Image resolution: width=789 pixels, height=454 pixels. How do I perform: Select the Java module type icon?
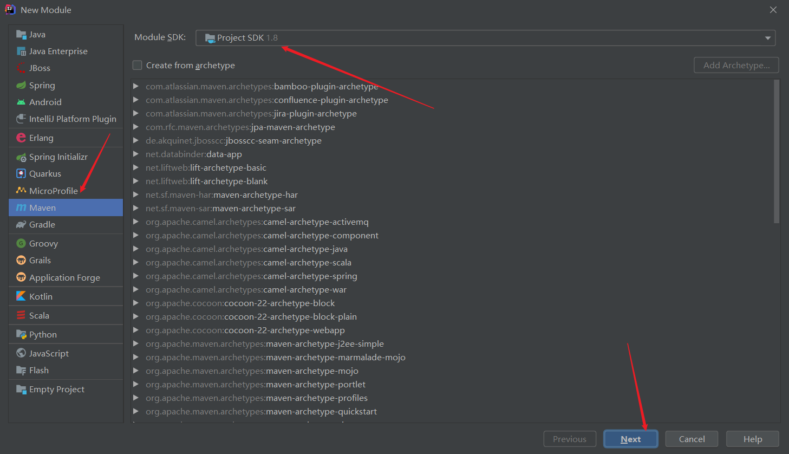tap(21, 35)
